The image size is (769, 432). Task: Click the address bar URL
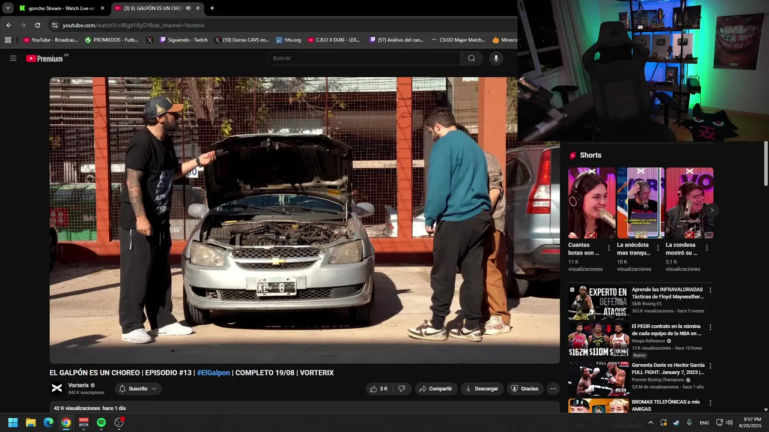tap(134, 25)
